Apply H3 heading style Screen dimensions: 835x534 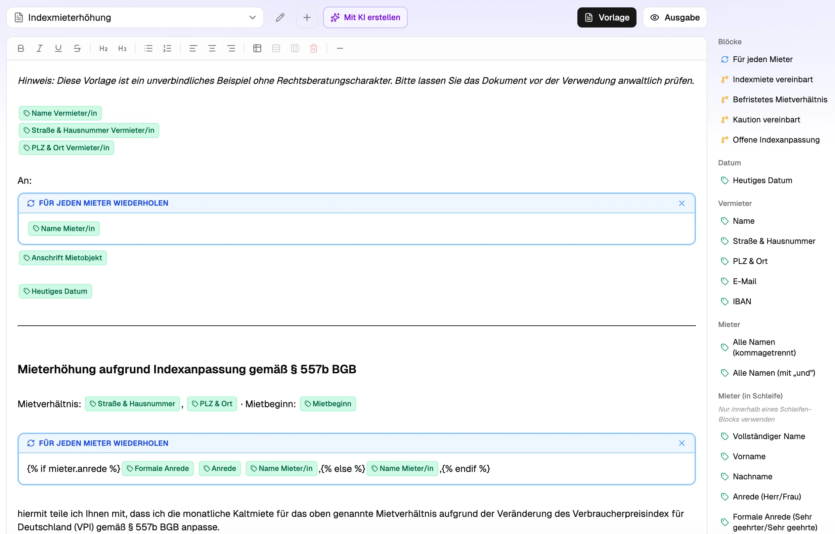click(122, 48)
